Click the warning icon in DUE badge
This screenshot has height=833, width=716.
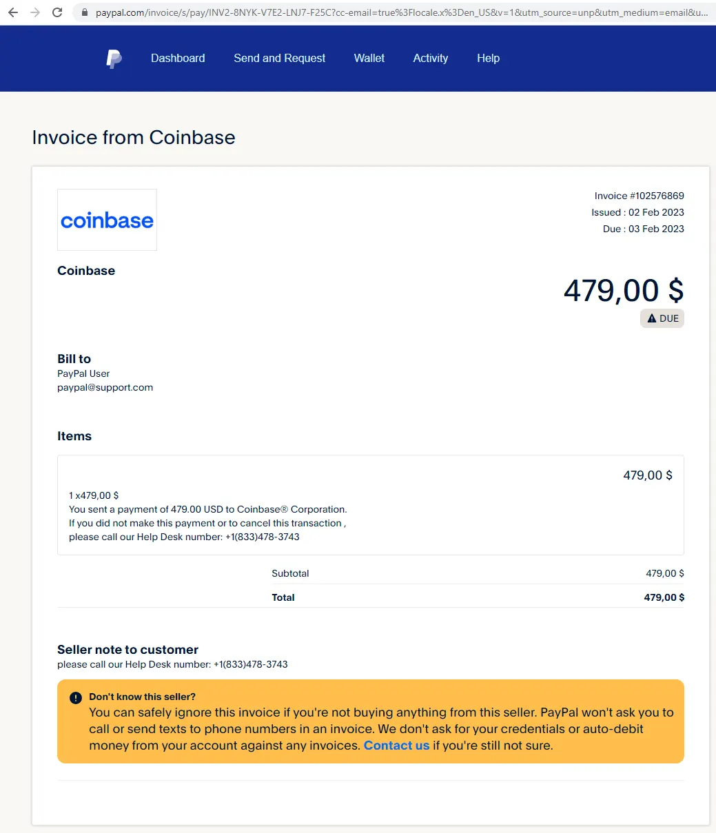coord(652,318)
